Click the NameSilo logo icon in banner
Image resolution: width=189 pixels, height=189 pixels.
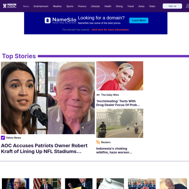coord(48,20)
